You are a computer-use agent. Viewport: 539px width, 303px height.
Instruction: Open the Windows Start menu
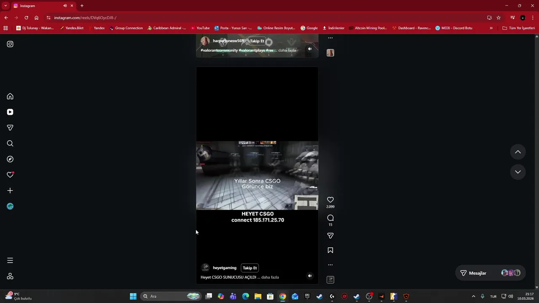click(133, 296)
